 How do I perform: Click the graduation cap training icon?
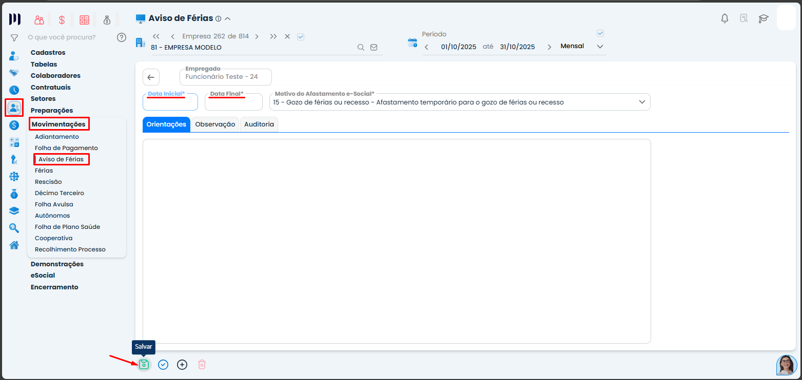click(x=764, y=18)
